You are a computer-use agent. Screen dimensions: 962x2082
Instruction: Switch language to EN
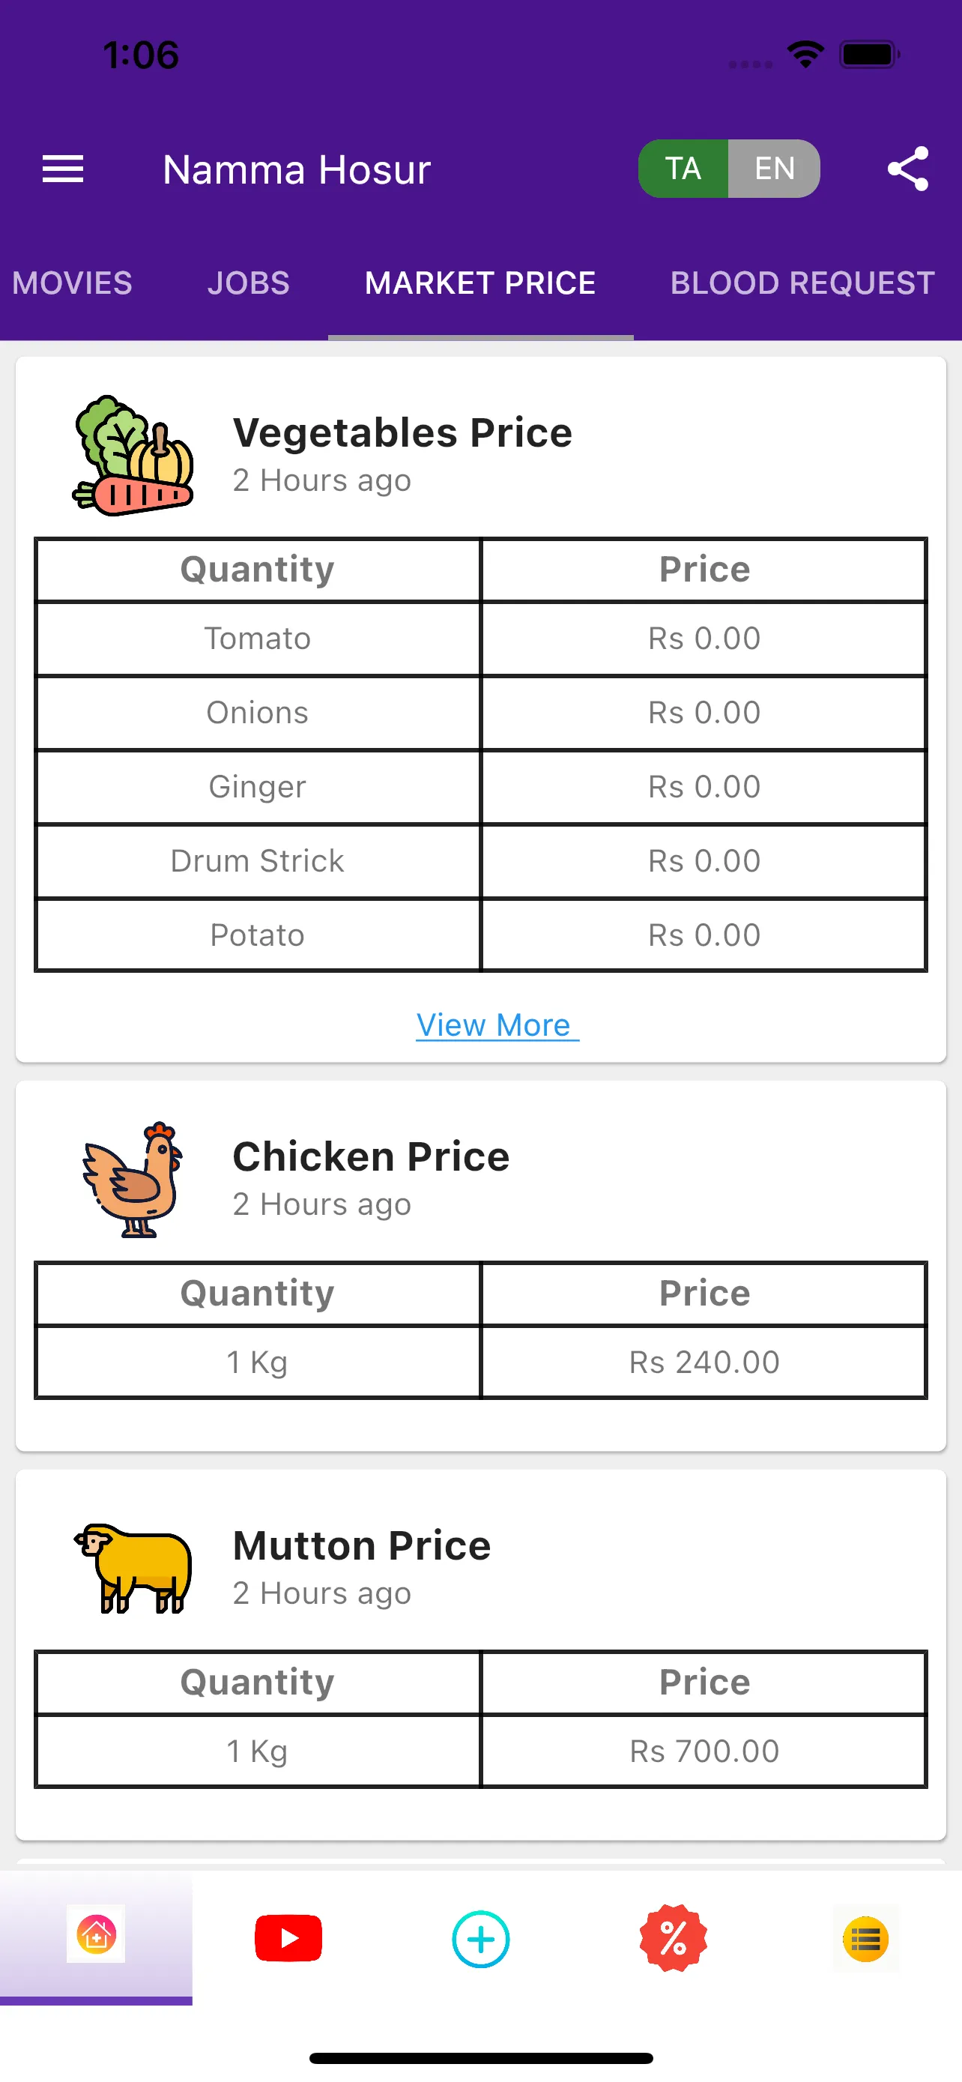click(x=775, y=169)
